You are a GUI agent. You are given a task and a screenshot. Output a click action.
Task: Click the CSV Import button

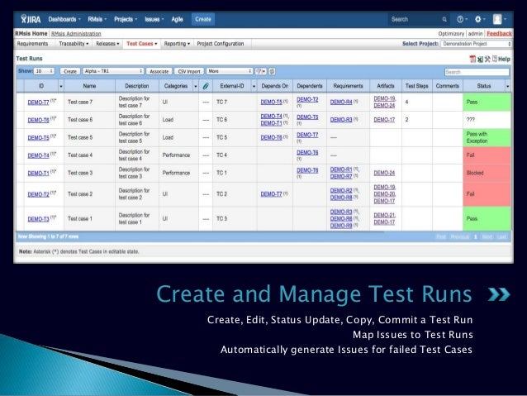[189, 71]
